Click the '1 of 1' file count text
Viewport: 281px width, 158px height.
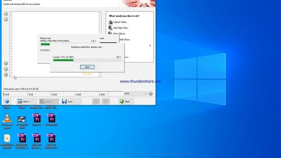pos(94,41)
